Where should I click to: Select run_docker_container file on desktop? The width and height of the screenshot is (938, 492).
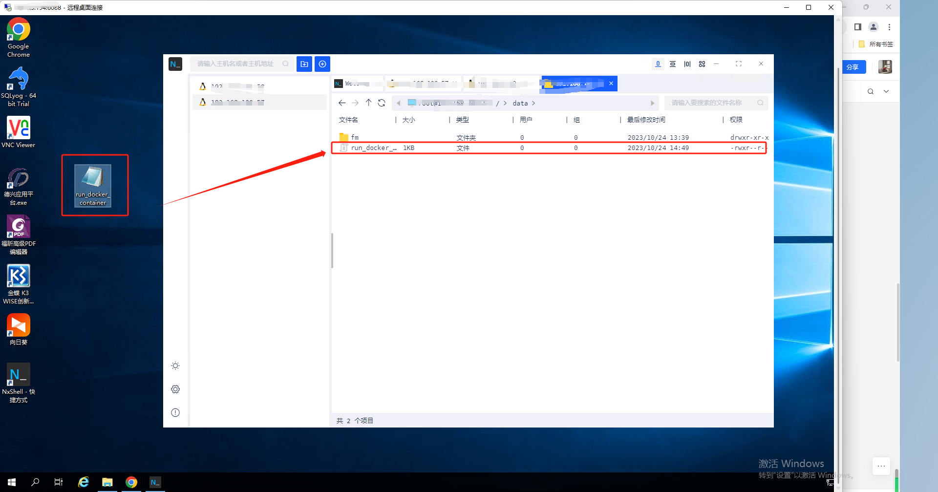[93, 186]
